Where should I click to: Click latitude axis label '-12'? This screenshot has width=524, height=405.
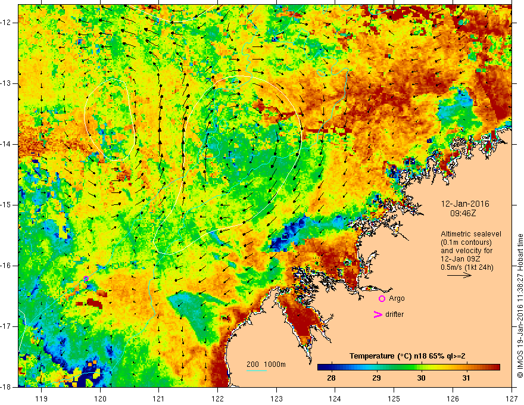tap(6, 23)
